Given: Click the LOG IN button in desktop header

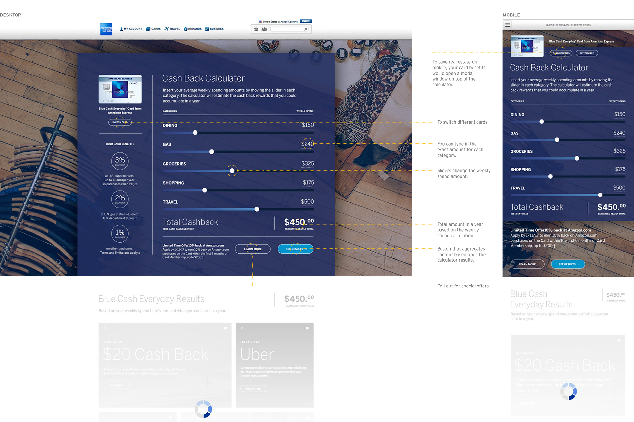Looking at the screenshot, I should pos(306,21).
